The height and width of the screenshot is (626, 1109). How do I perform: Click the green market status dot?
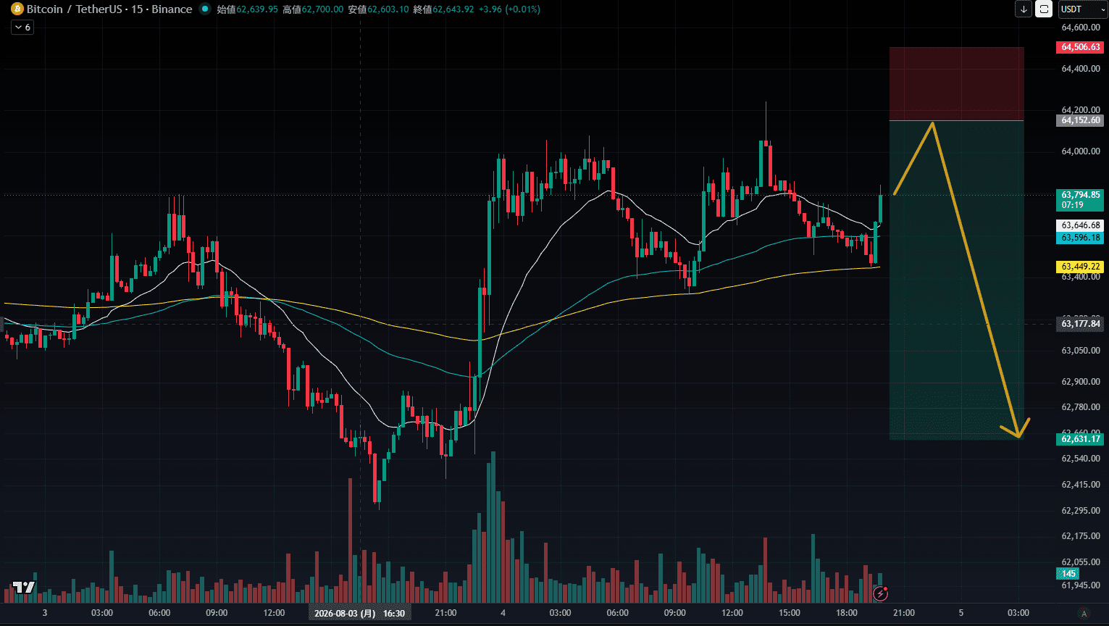coord(204,9)
